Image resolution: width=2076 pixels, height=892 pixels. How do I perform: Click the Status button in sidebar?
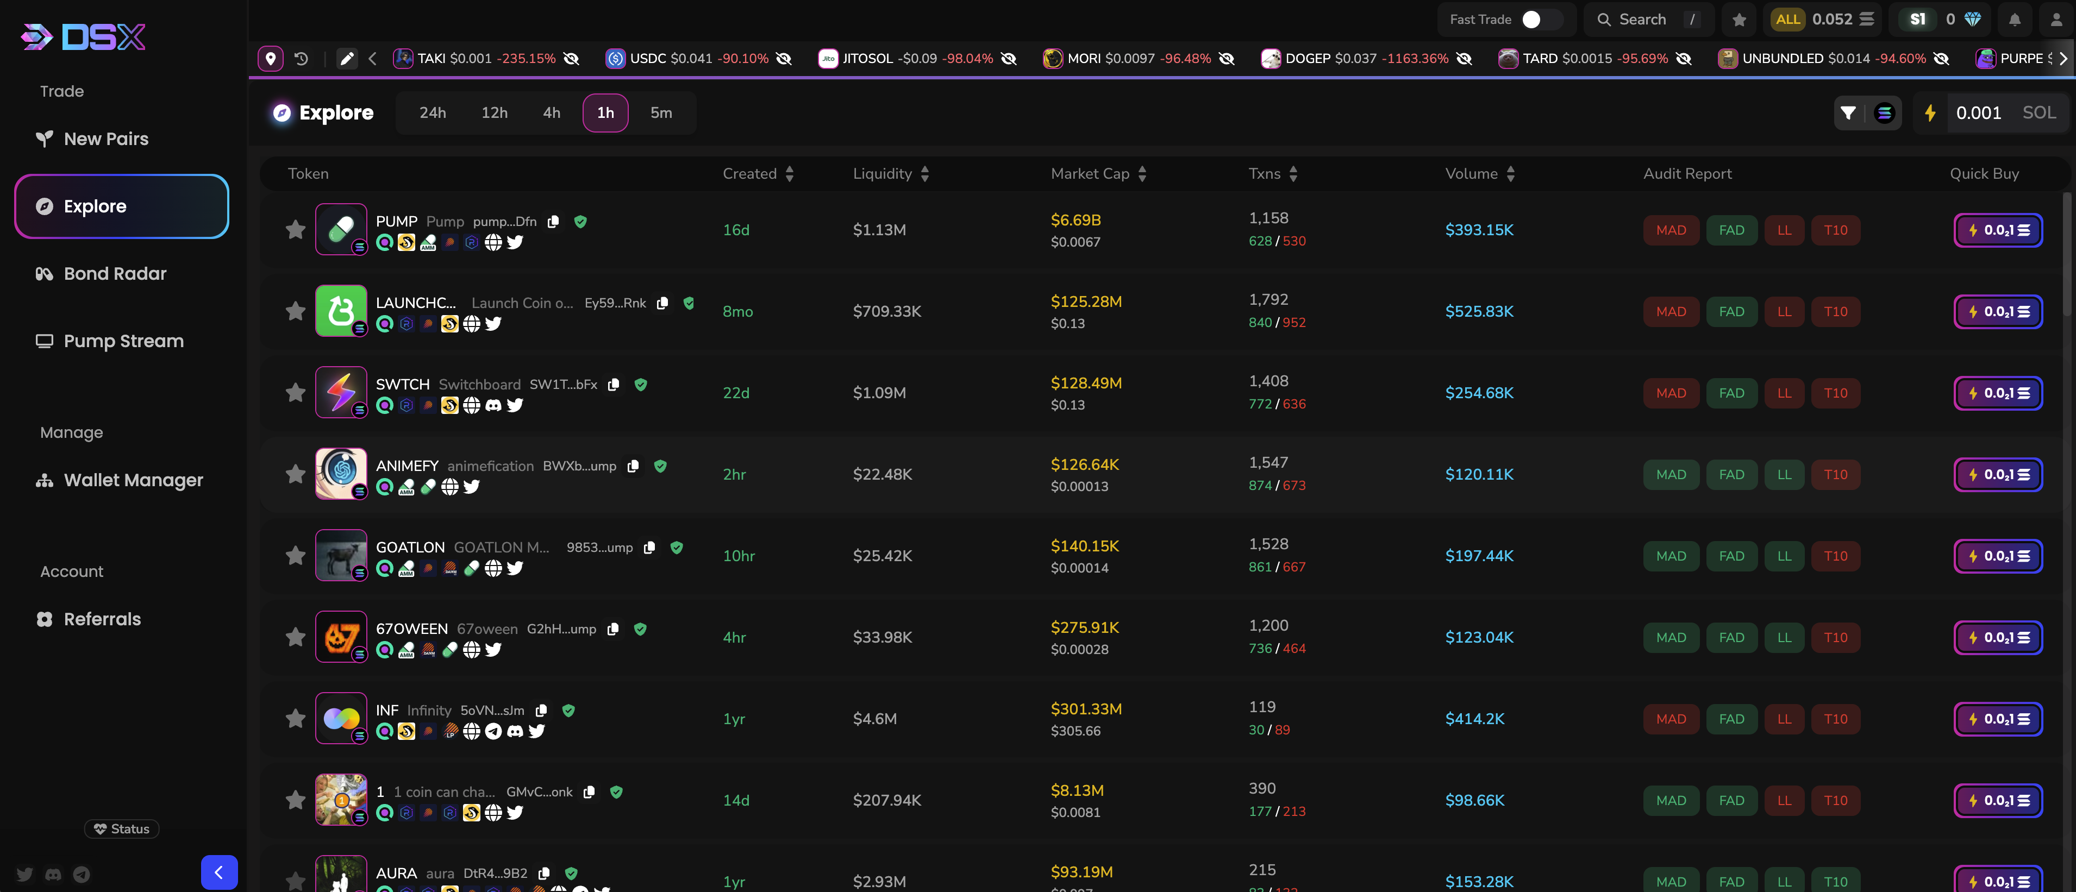point(122,828)
